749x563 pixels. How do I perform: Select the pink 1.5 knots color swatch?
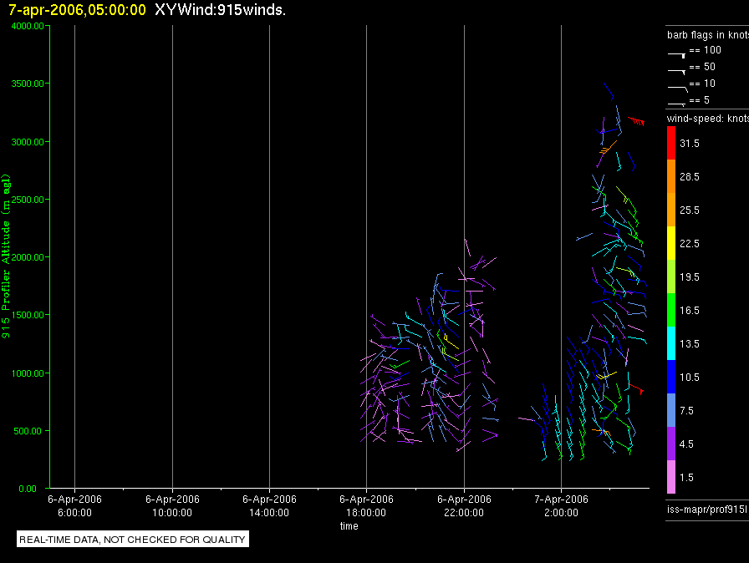tap(671, 477)
